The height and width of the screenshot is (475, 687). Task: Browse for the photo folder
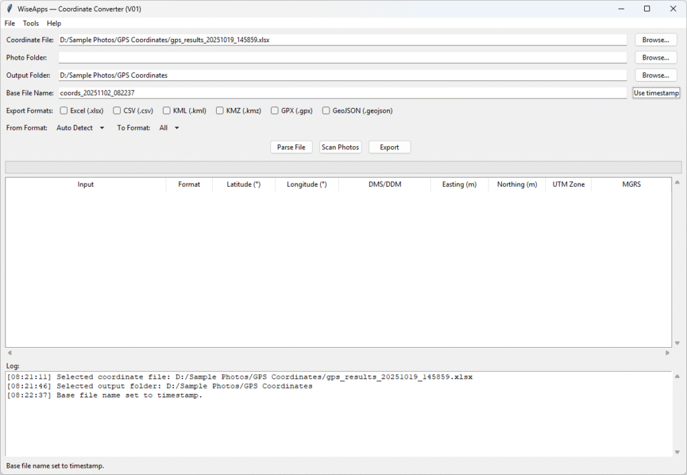pos(655,57)
